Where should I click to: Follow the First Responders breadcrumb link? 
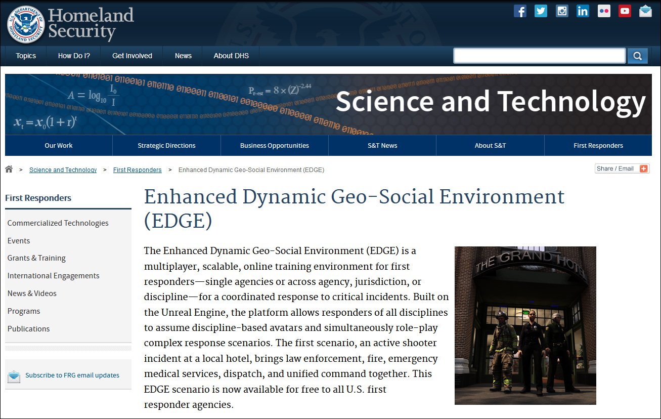tap(138, 170)
